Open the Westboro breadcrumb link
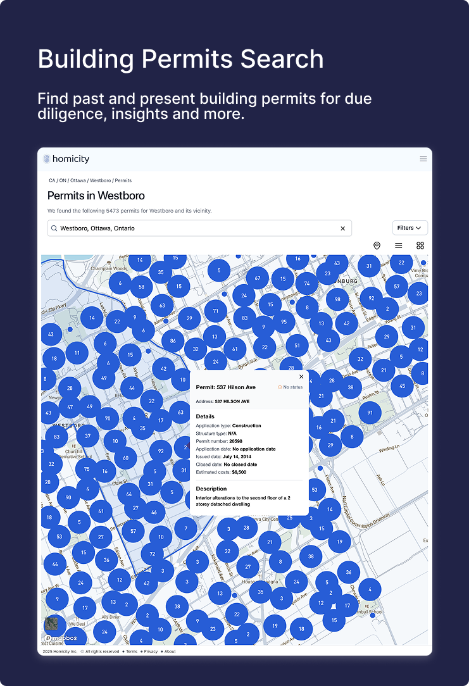Screen dimensions: 469x686 pyautogui.click(x=100, y=180)
